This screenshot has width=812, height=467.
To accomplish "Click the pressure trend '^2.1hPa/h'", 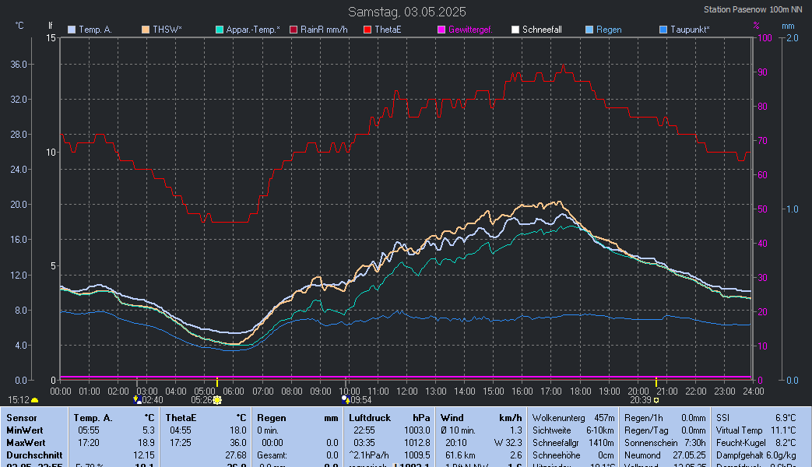I will [369, 455].
